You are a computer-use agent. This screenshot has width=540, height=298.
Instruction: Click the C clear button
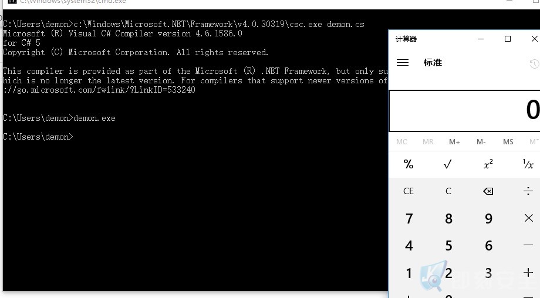(x=448, y=191)
